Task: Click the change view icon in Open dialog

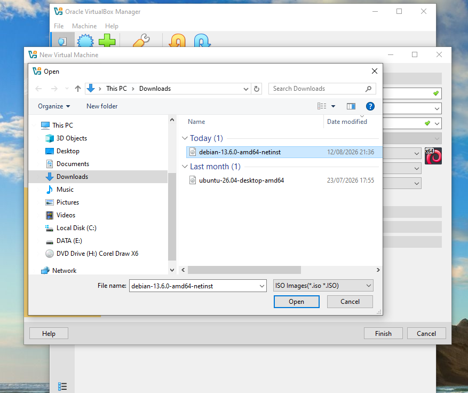Action: click(322, 106)
